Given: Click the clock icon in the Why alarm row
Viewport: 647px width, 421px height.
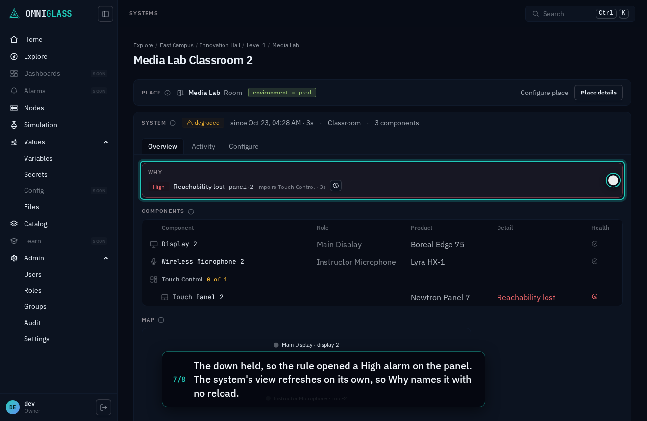Looking at the screenshot, I should click(336, 186).
